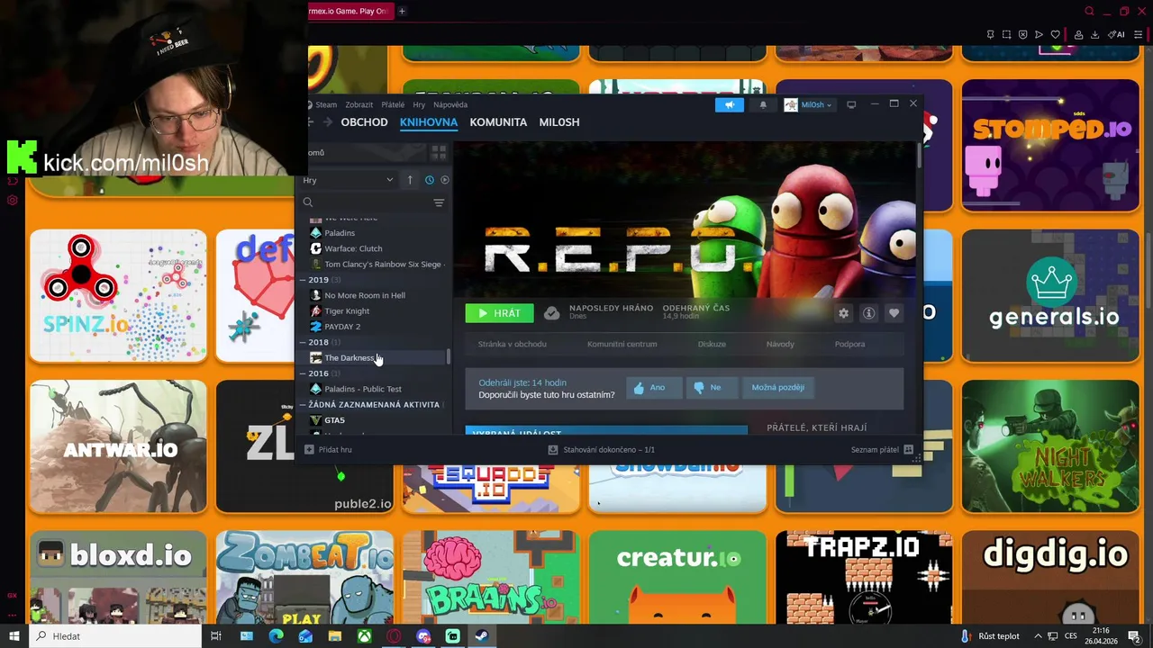
Task: Go forward with Steam navigation arrow
Action: pyautogui.click(x=328, y=122)
